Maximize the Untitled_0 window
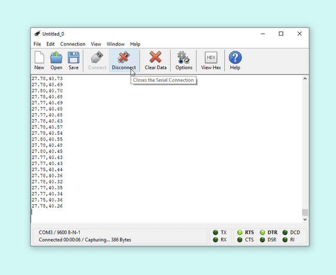Viewport: 336px width, 275px height. point(281,34)
